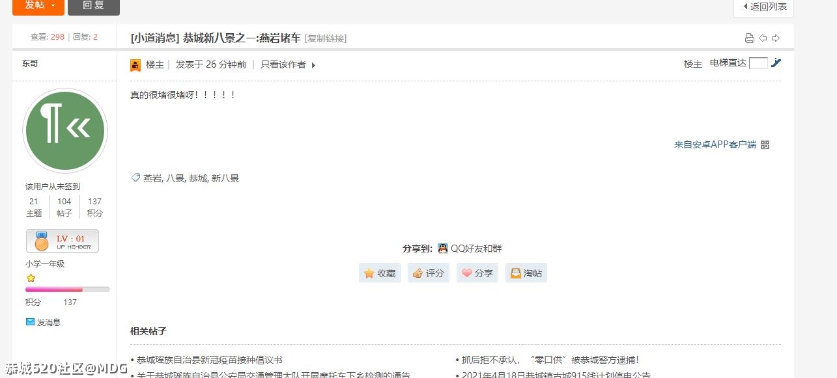
Task: Toggle 只看该作者 to filter author posts
Action: 283,64
